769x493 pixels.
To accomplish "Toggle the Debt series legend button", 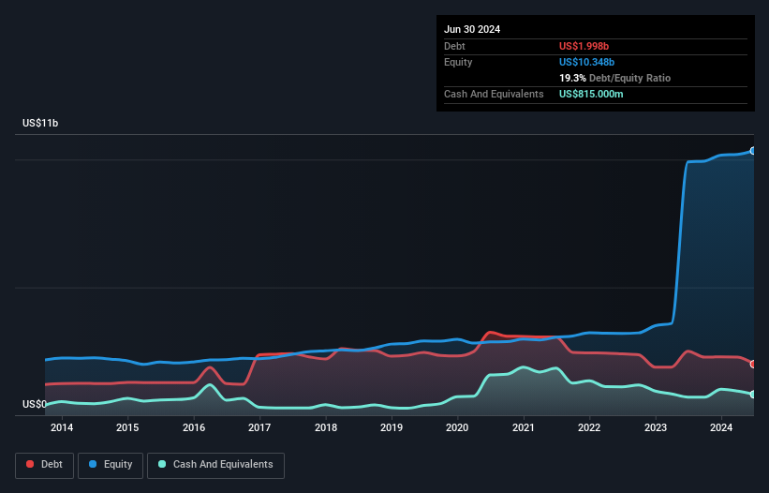I will click(44, 465).
